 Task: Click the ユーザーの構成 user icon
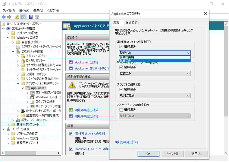pos(8,129)
